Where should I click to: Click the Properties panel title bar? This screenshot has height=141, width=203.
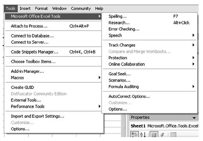coord(164,117)
